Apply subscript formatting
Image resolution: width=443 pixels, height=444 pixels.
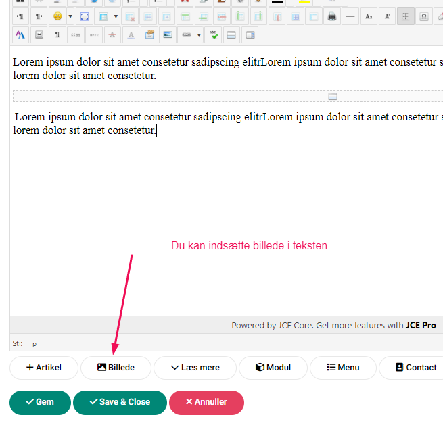click(x=368, y=16)
